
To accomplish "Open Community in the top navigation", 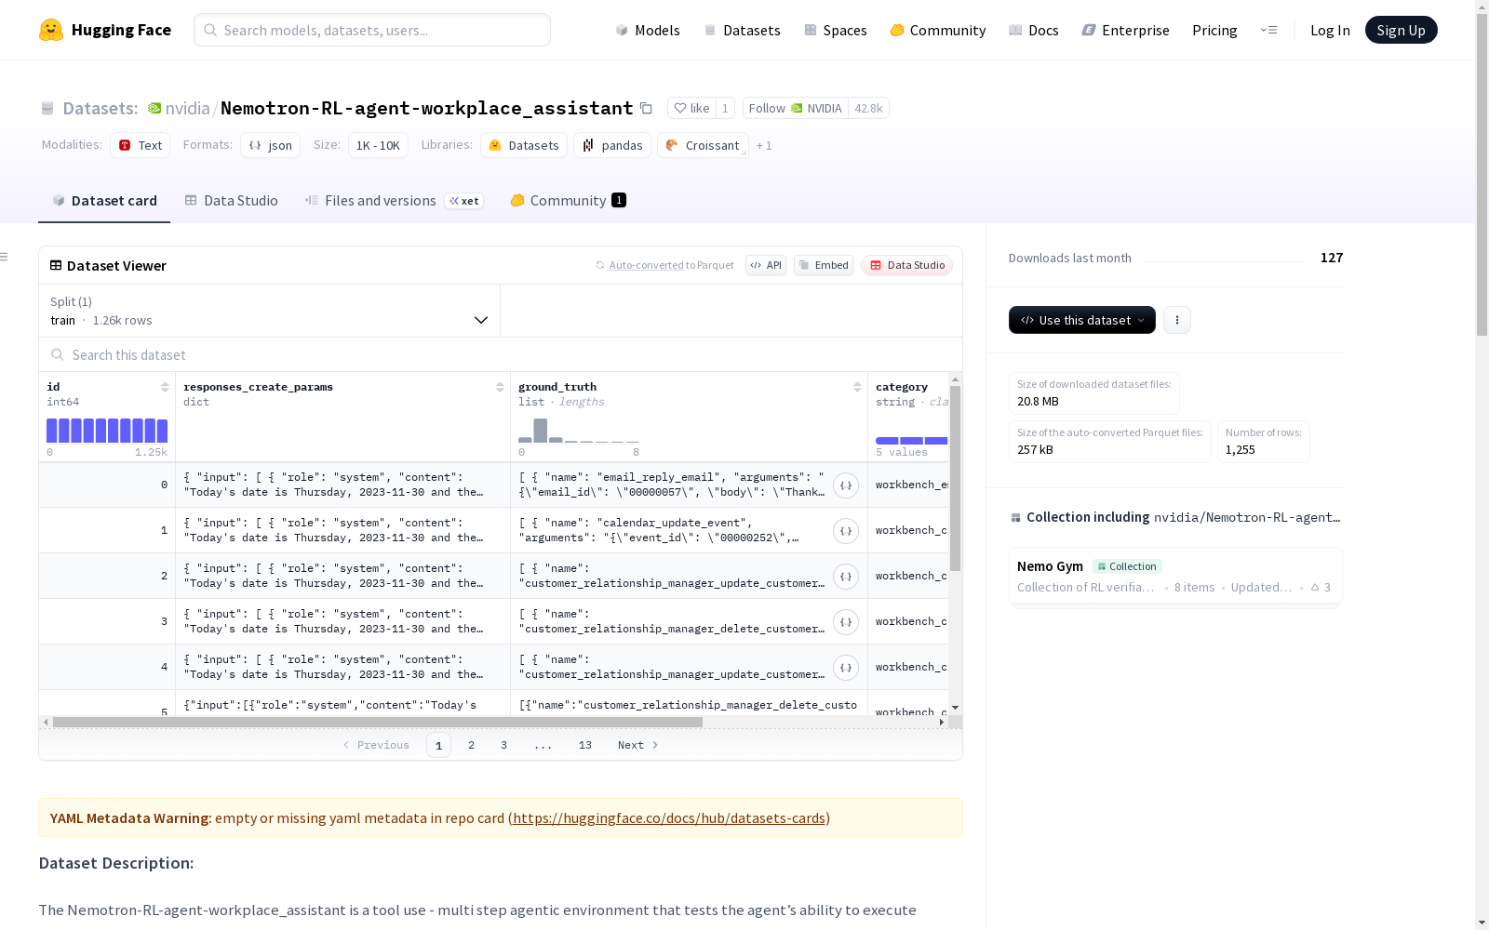I will 938,30.
